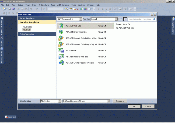Open the Window menu

click(x=90, y=5)
